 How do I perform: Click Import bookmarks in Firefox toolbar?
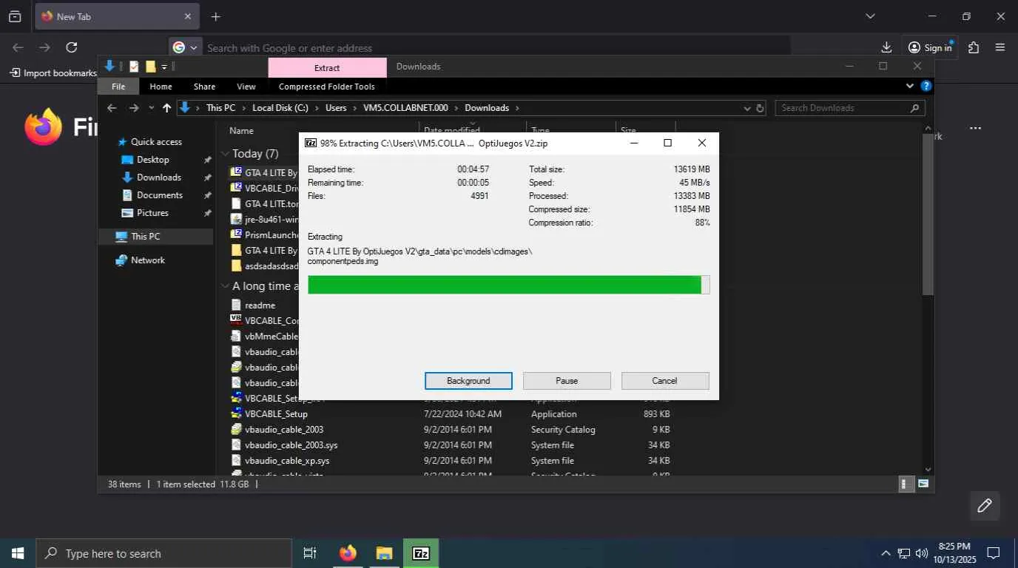coord(53,73)
